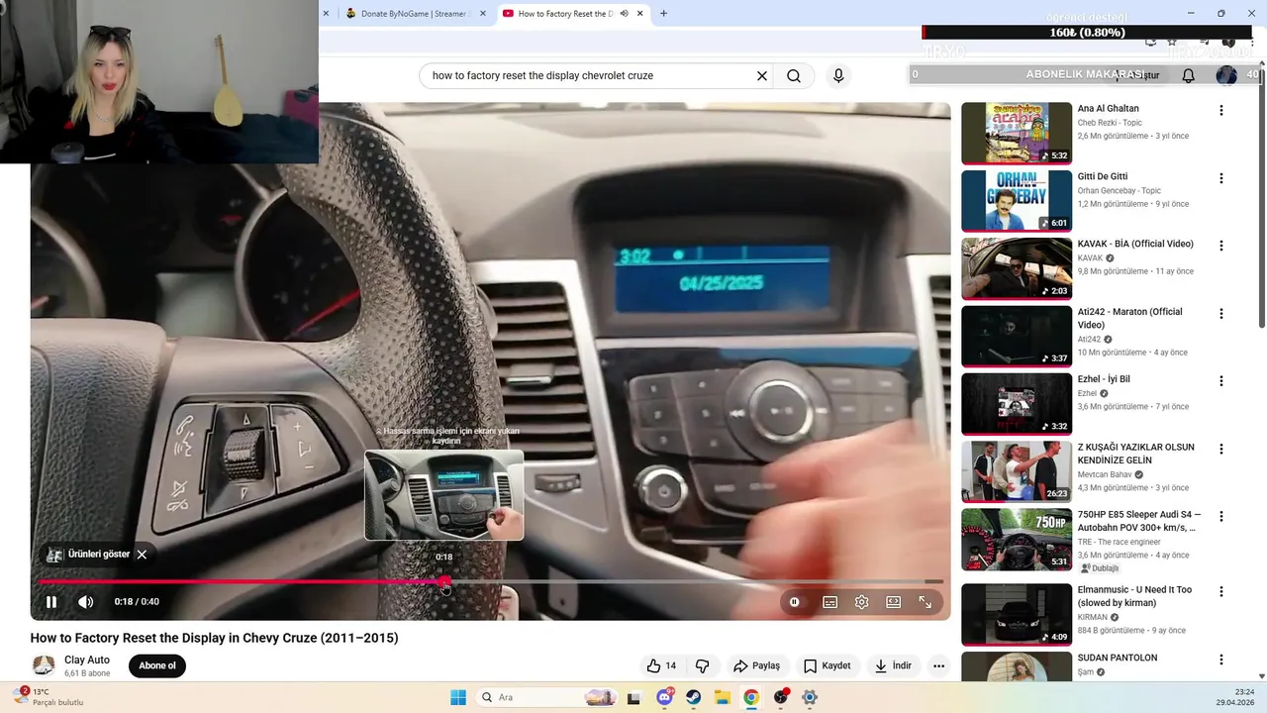1267x713 pixels.
Task: Open options menu for Gitti De Gitti
Action: tap(1220, 178)
